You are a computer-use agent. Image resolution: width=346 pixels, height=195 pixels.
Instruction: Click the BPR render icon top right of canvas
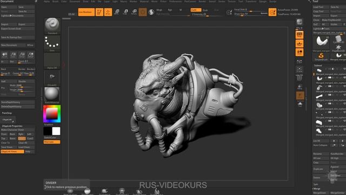click(x=300, y=22)
